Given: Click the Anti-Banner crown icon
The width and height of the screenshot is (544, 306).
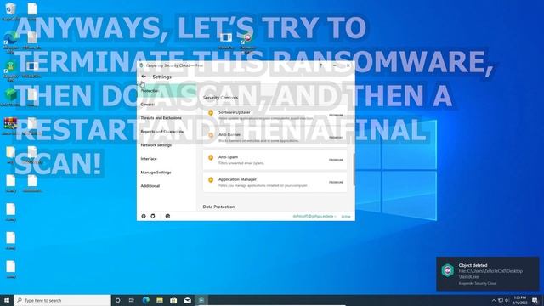Looking at the screenshot, I should [x=211, y=135].
